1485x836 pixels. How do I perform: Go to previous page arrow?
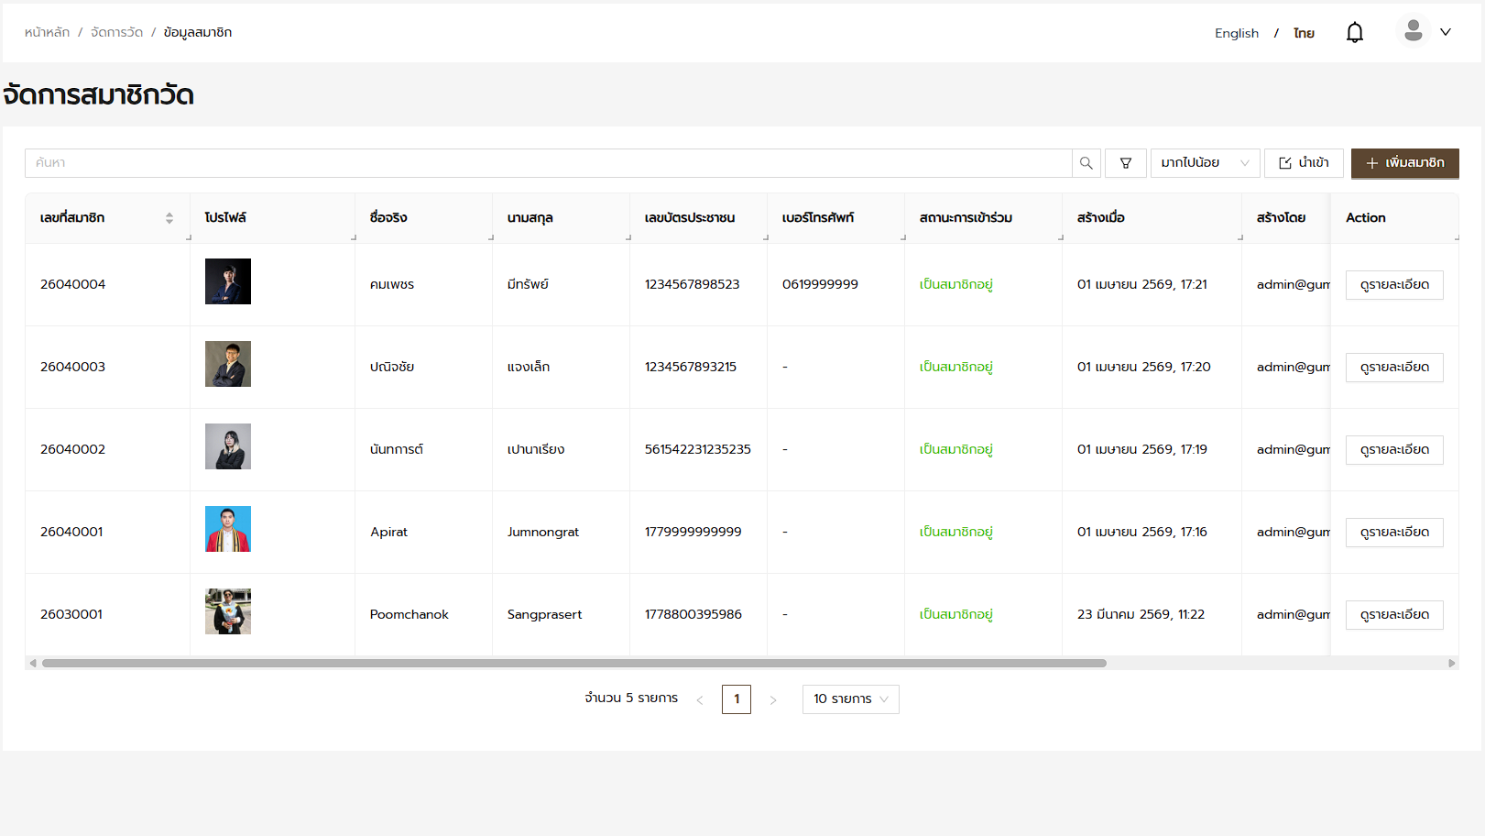700,700
